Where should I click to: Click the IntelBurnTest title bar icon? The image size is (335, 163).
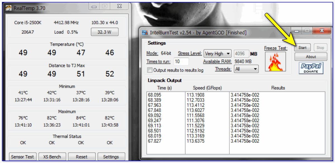click(145, 33)
